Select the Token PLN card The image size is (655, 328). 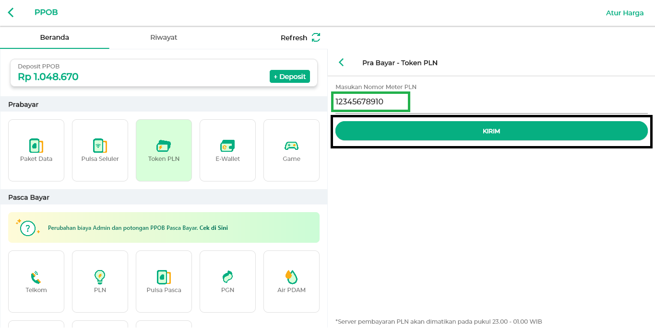pos(164,150)
